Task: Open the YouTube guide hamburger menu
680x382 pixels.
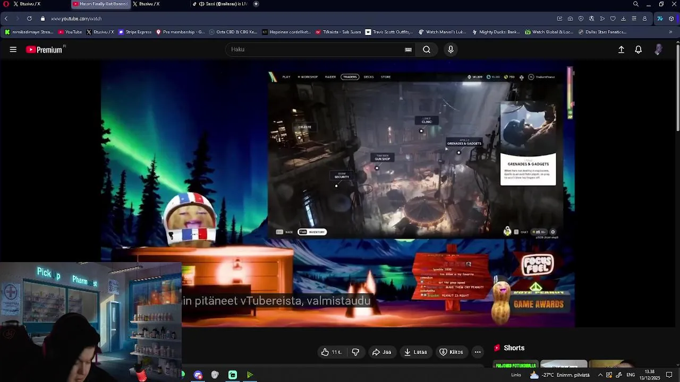Action: coord(13,49)
